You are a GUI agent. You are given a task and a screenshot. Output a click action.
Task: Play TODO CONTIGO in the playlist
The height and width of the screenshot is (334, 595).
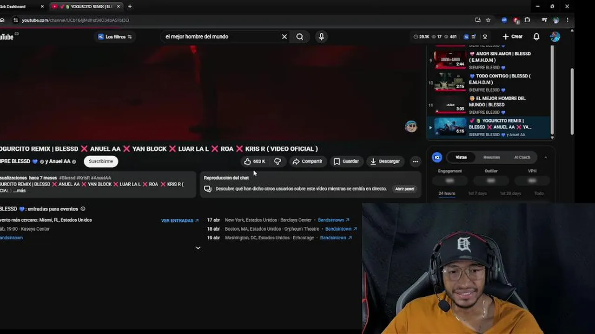489,82
